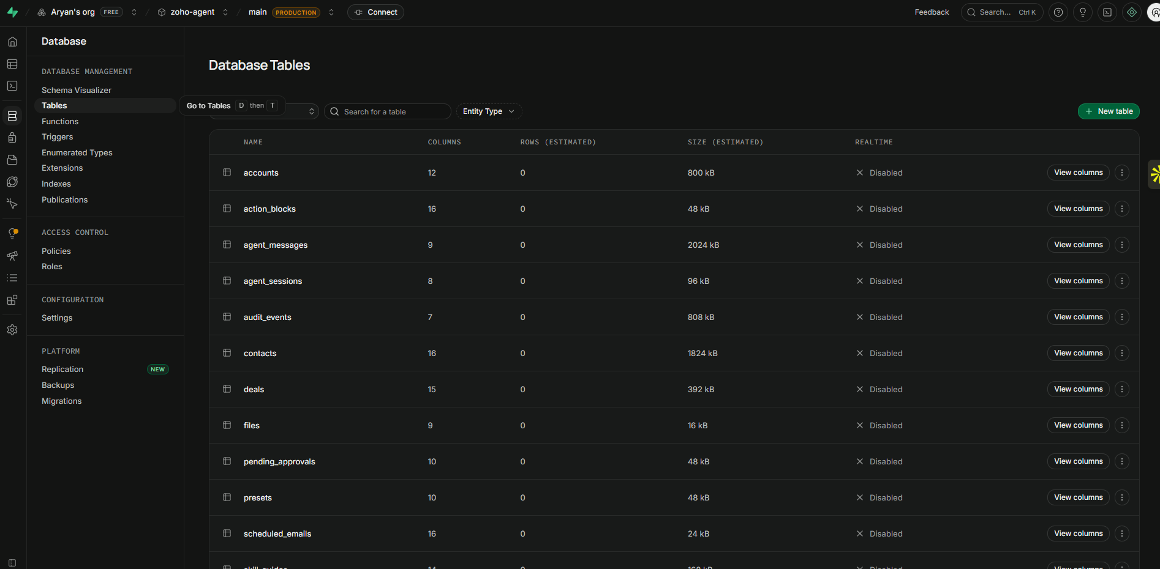
Task: Open the Storage sidebar icon
Action: click(12, 160)
